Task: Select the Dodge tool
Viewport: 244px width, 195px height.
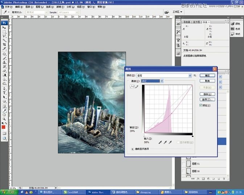Action: coord(4,83)
